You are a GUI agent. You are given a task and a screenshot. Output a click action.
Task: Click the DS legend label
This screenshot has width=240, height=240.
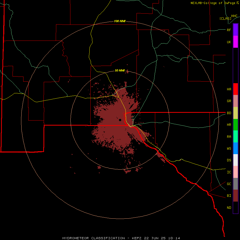pos(229,160)
